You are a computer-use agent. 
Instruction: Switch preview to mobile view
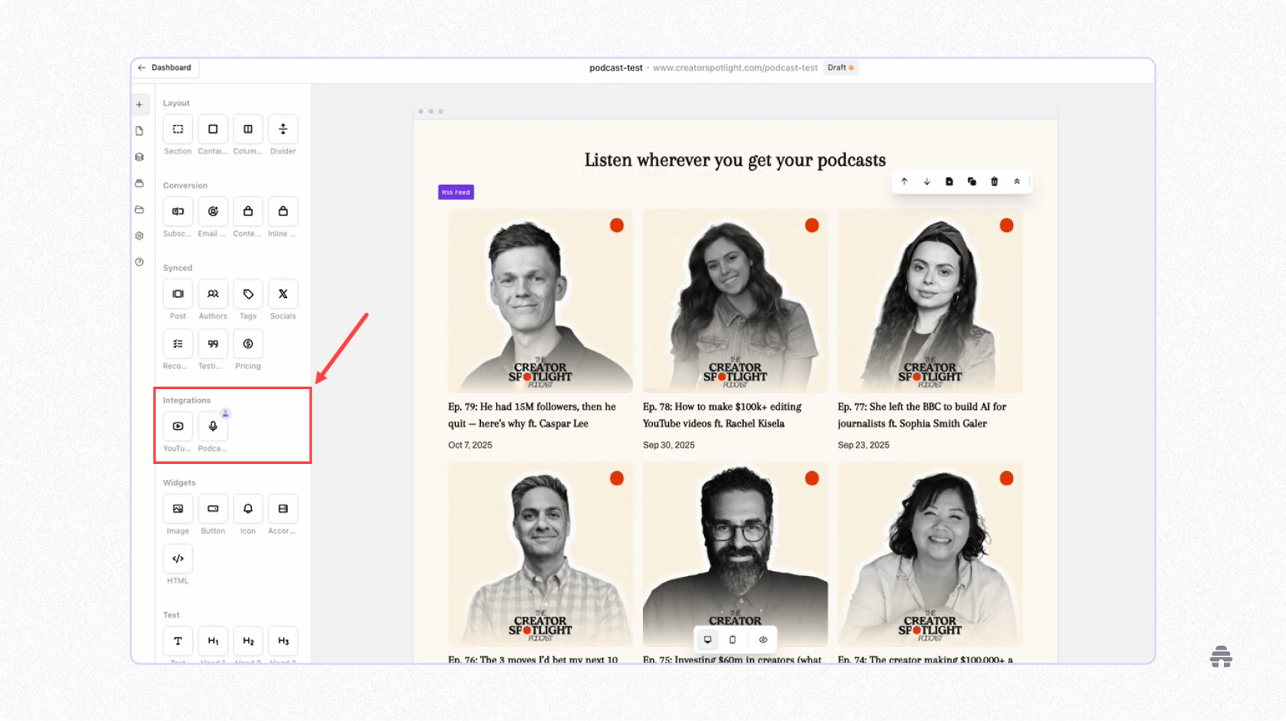pos(732,640)
